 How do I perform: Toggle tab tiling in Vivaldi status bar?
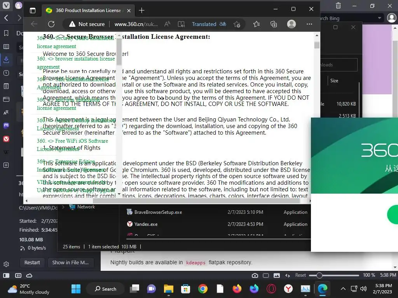pyautogui.click(x=18, y=275)
